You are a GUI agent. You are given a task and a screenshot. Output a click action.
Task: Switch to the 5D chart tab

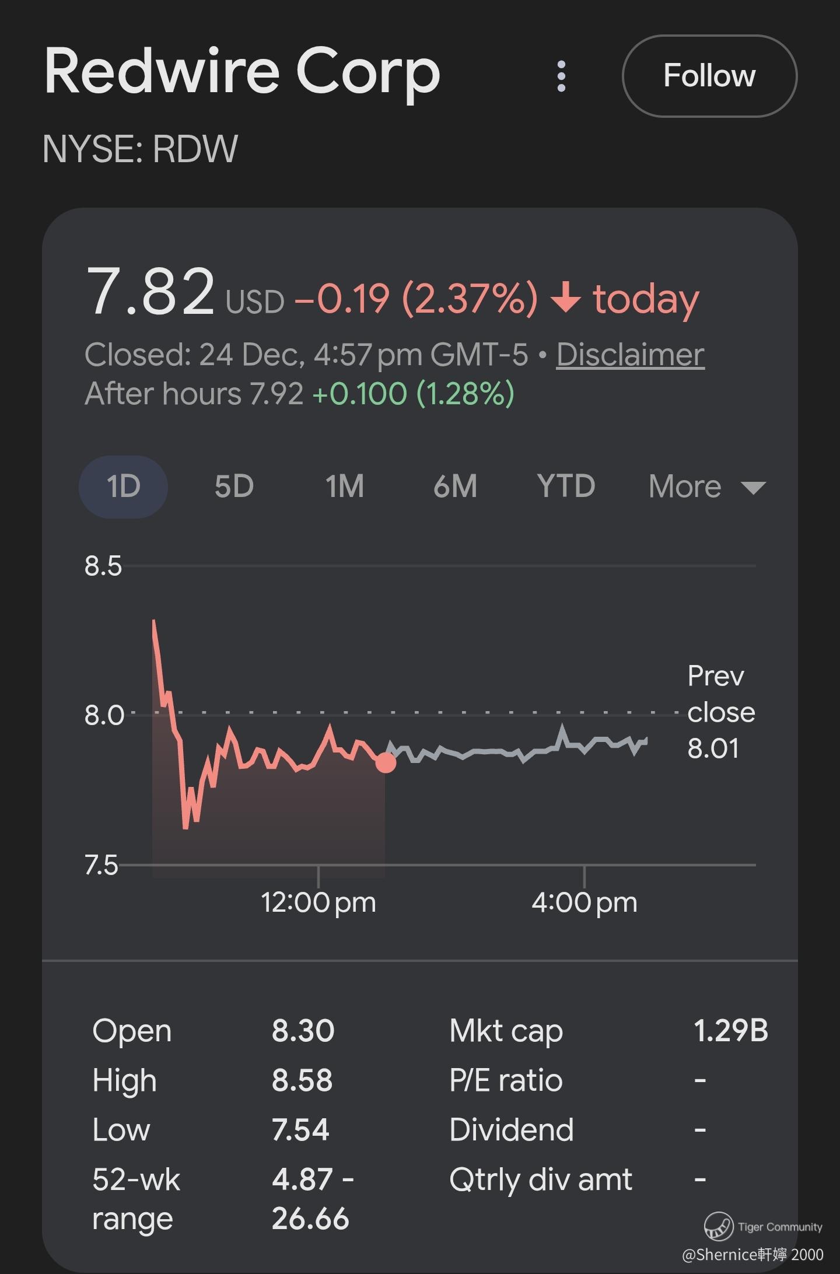[x=234, y=487]
